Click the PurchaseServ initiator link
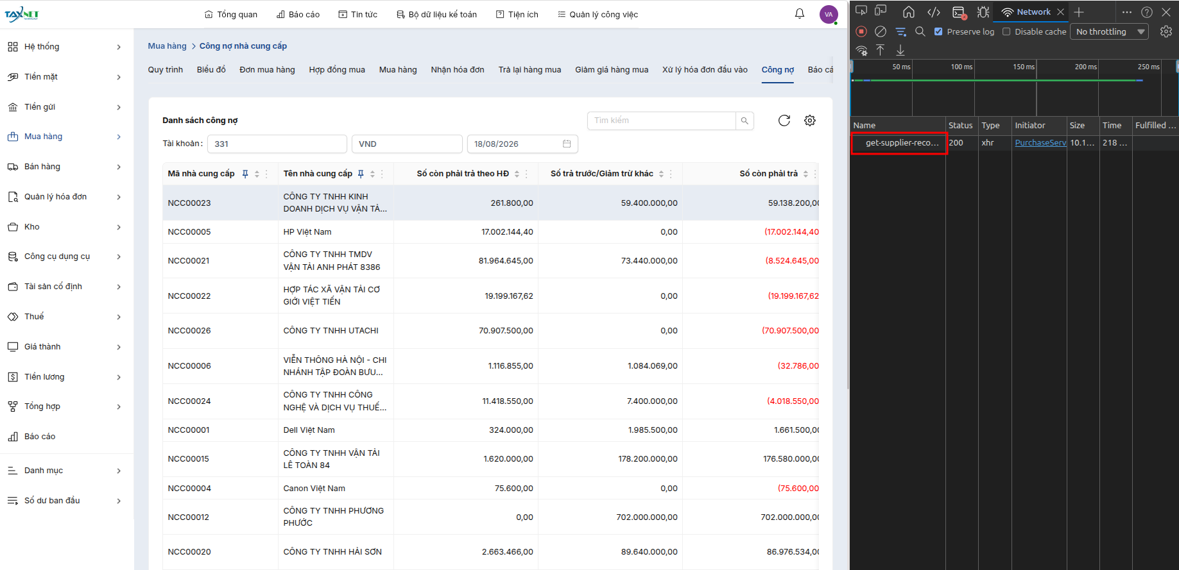Viewport: 1179px width, 570px height. (1040, 143)
